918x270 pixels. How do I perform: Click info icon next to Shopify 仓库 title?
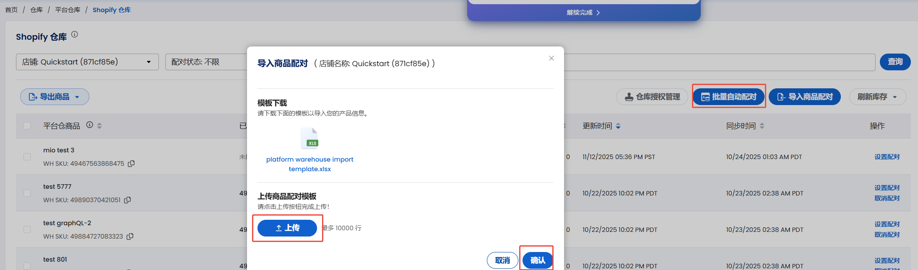[75, 34]
